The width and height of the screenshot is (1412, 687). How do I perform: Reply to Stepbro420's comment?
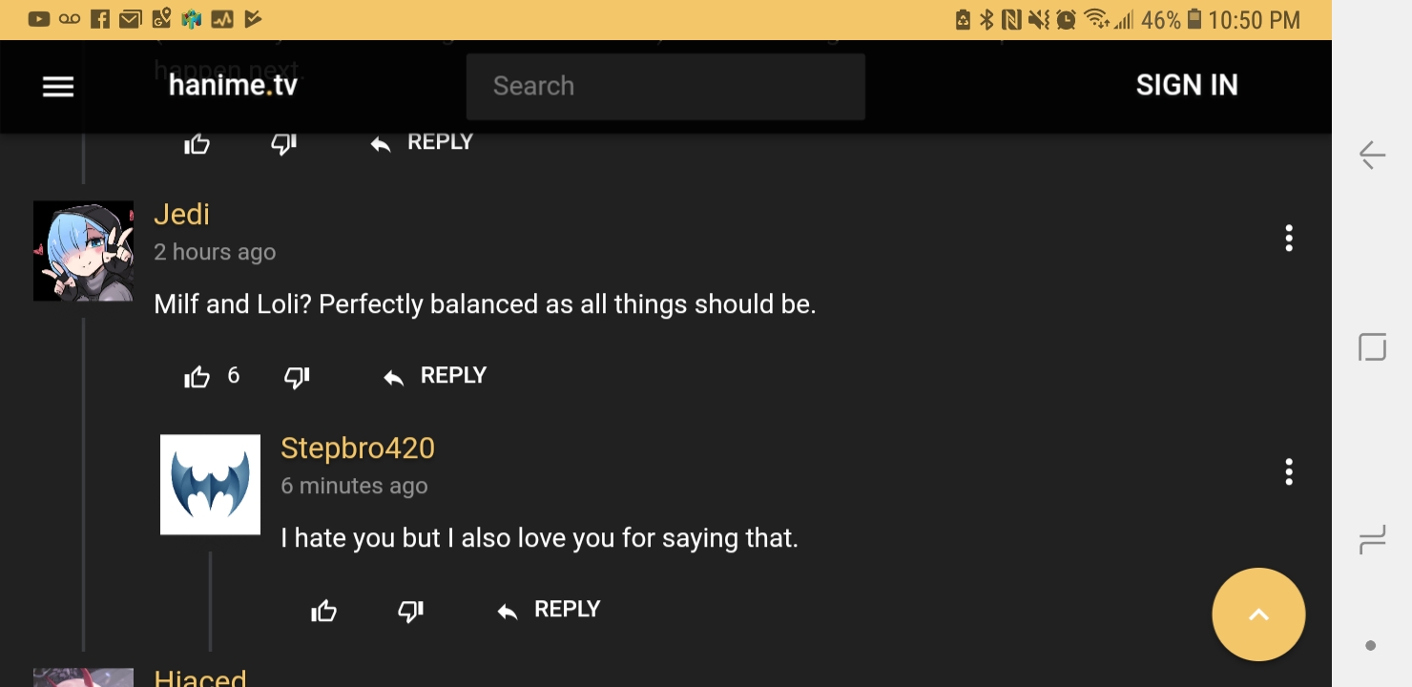pyautogui.click(x=549, y=610)
